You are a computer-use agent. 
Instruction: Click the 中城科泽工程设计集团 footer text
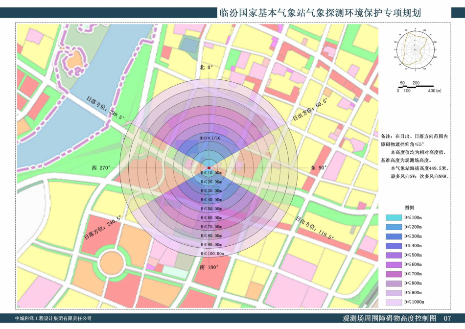click(53, 319)
